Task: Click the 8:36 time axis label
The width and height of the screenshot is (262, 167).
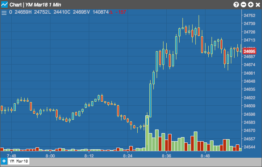Action: coord(166,156)
